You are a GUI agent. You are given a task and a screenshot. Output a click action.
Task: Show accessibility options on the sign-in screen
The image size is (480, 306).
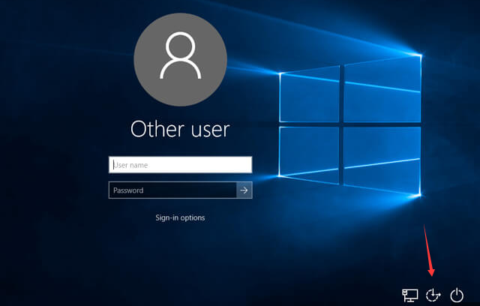tap(432, 295)
